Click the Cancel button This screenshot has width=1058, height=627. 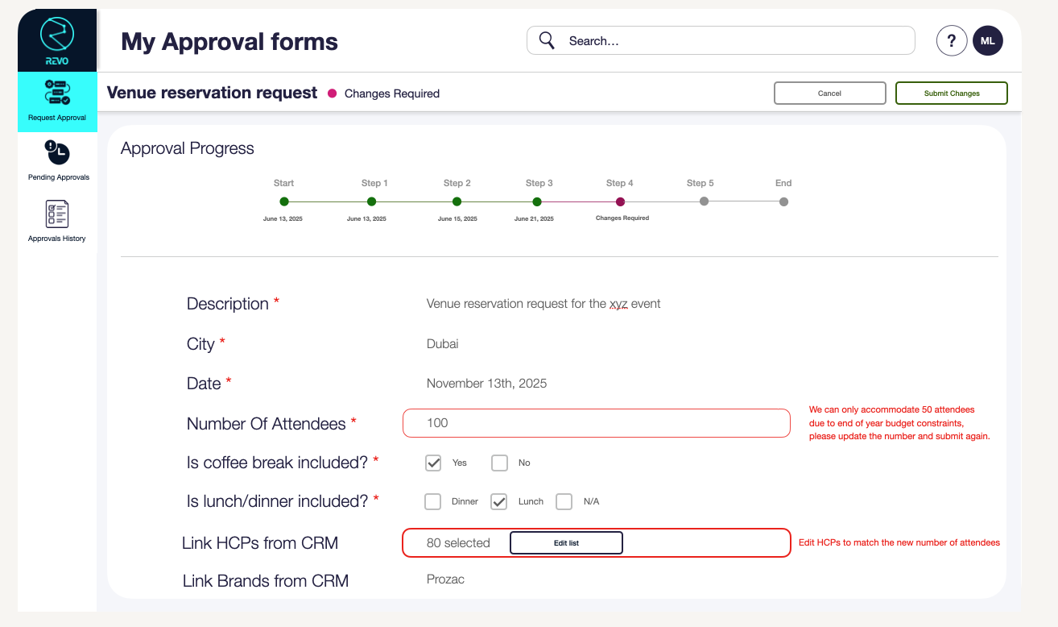[x=830, y=93]
